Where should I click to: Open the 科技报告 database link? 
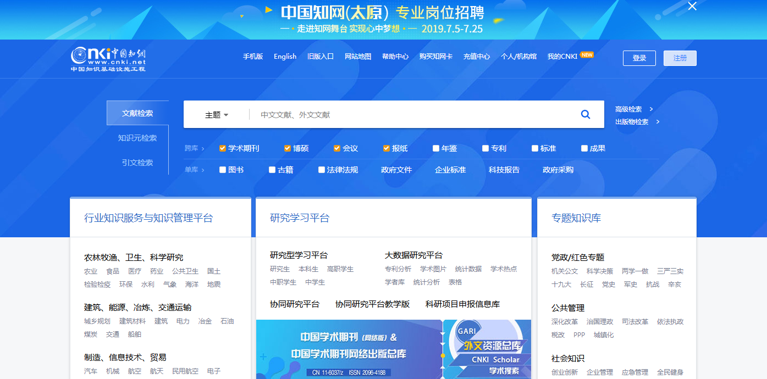[x=504, y=170]
